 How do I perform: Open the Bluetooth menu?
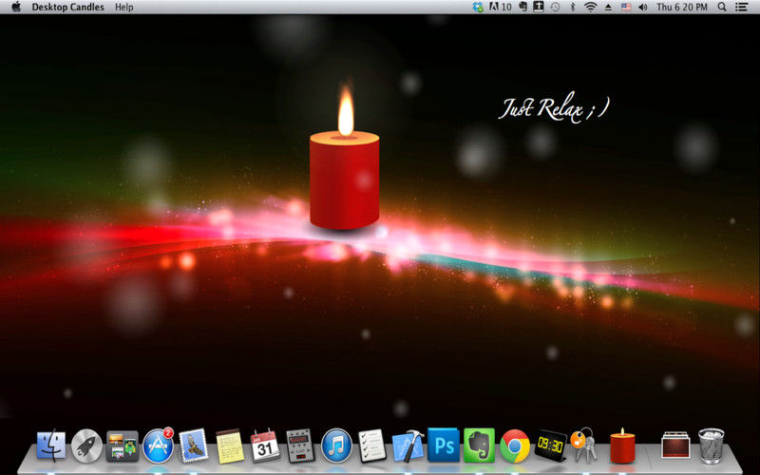pyautogui.click(x=572, y=8)
